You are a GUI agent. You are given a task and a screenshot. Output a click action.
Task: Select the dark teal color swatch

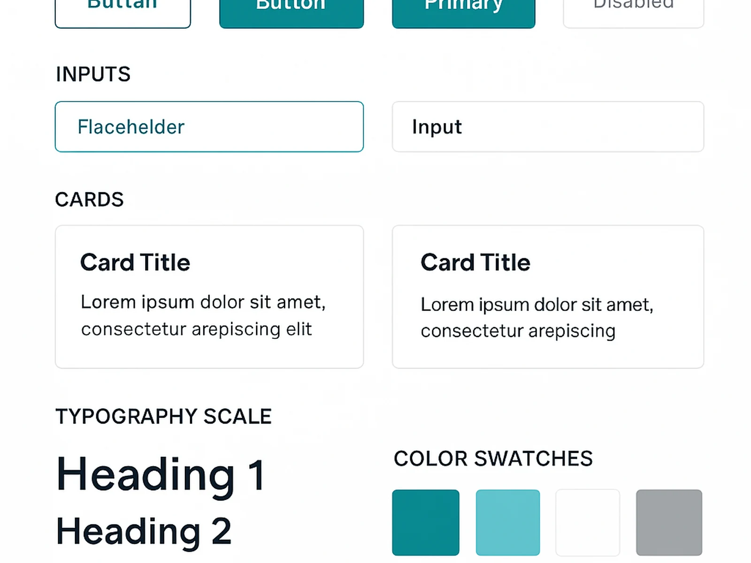[x=425, y=522]
